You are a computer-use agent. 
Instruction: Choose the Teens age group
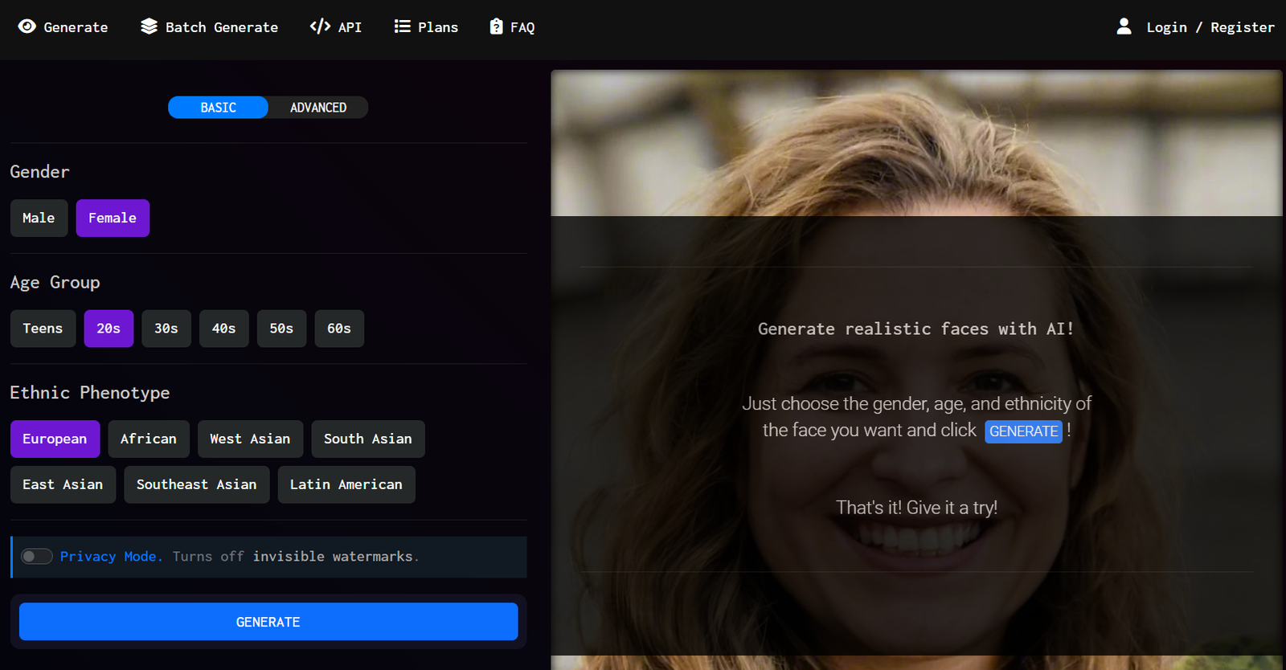click(x=43, y=329)
